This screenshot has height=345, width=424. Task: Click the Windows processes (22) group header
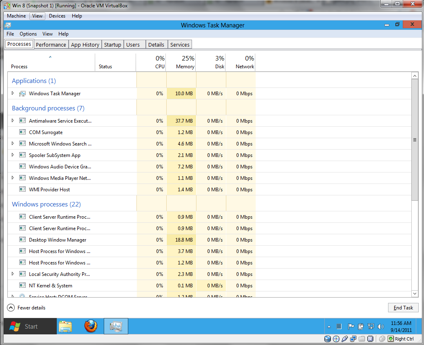coord(46,204)
